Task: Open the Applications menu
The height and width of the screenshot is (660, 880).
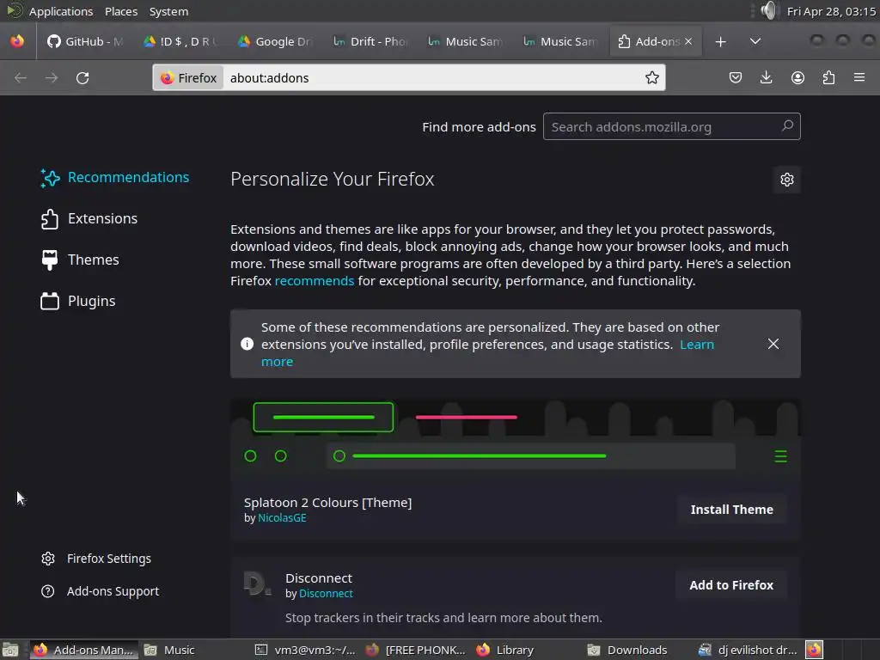Action: (61, 11)
